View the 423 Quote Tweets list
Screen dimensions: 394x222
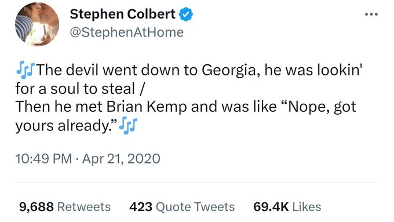(182, 207)
